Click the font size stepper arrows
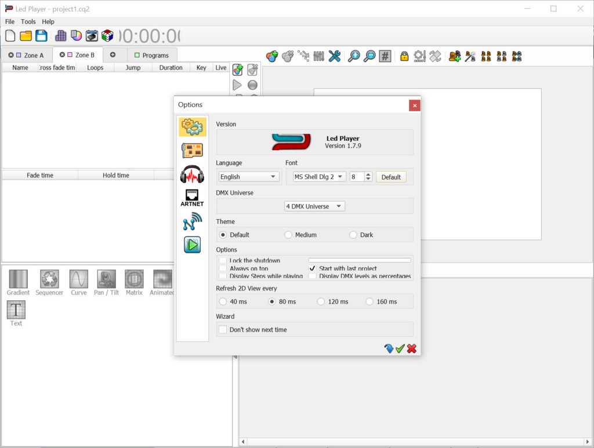Screen dimensions: 594x448 pos(368,177)
